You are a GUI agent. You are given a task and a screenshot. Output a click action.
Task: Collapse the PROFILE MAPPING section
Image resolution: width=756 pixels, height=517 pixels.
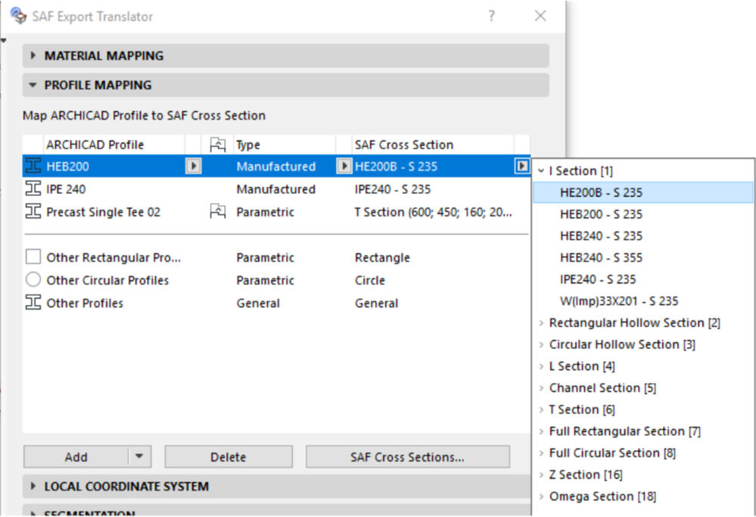coord(33,85)
